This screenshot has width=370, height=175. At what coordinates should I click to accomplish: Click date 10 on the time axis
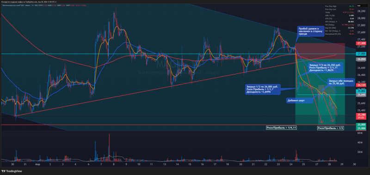tap(139, 164)
